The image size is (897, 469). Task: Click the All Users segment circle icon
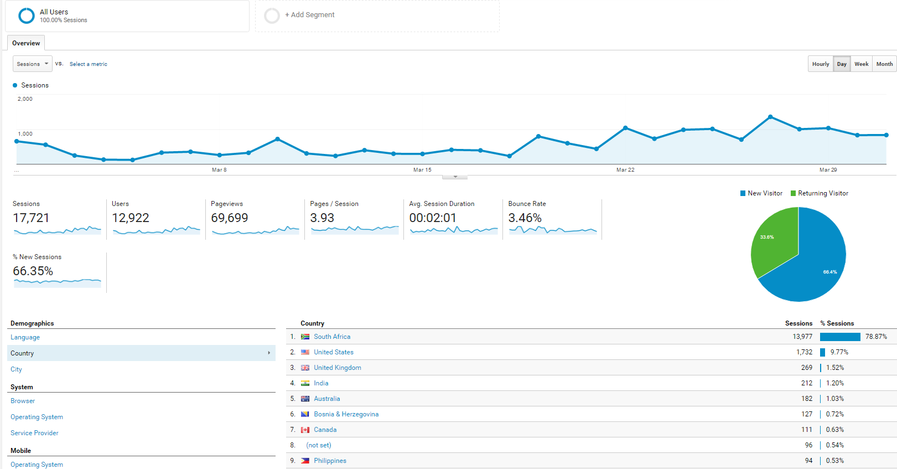pos(26,16)
